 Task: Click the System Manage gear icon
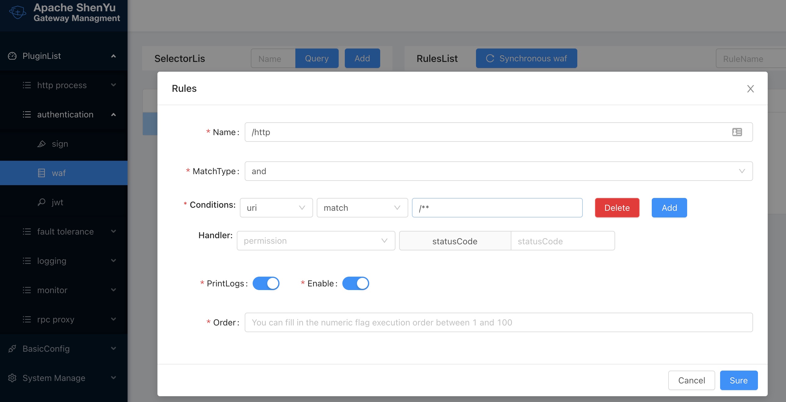[12, 378]
